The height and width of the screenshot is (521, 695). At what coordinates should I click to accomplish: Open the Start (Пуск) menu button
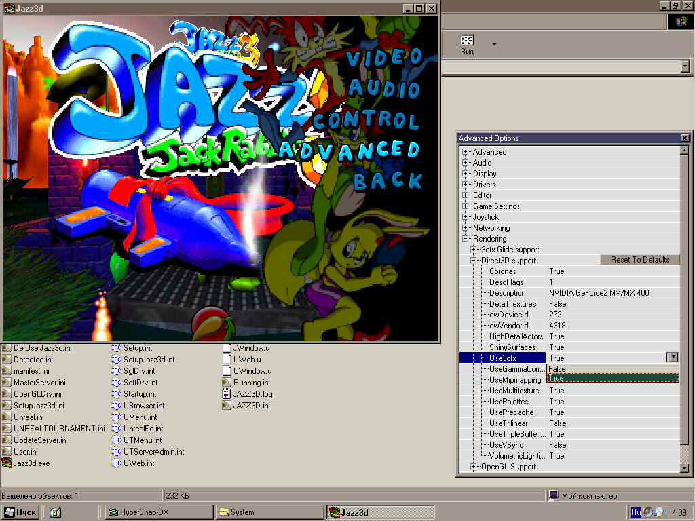(x=20, y=512)
